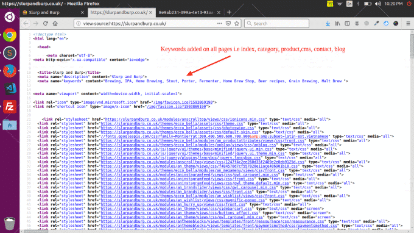Click the blue circular extension icon

(x=386, y=24)
